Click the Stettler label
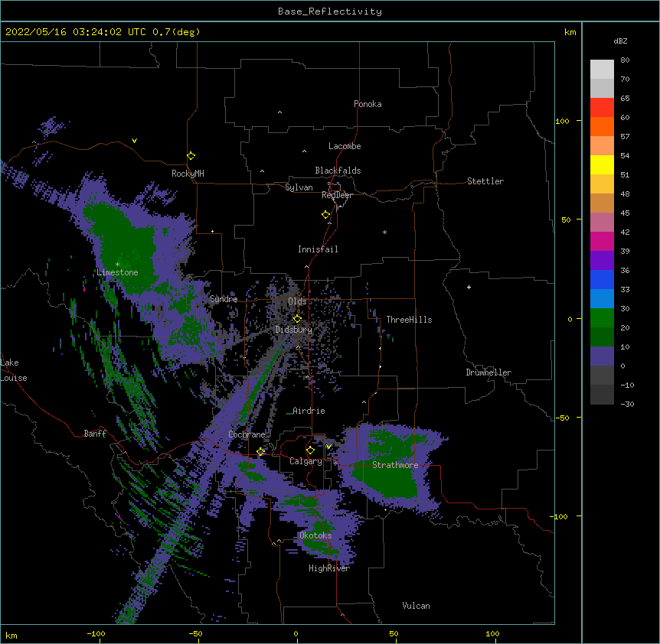Screen dimensions: 660x644 (485, 181)
